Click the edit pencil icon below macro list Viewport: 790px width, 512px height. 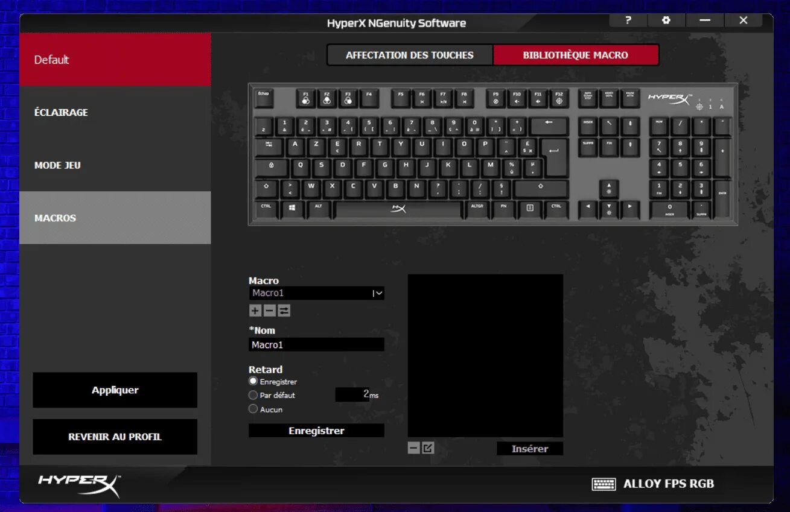point(428,448)
